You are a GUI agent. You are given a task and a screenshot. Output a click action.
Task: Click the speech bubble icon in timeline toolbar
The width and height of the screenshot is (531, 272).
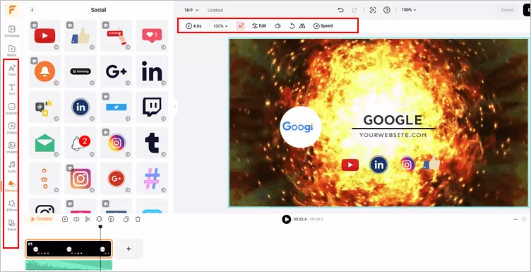pyautogui.click(x=111, y=219)
